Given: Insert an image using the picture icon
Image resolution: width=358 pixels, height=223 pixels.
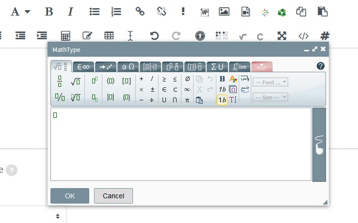Looking at the screenshot, I should click(224, 12).
